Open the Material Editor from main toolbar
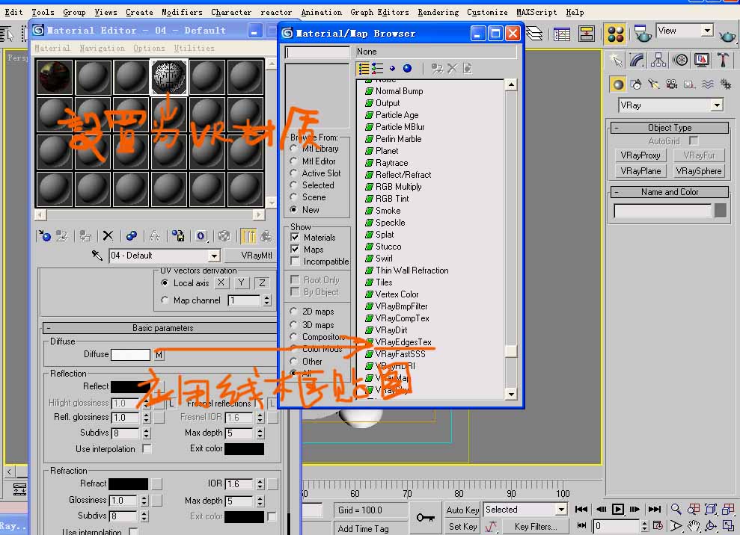Viewport: 740px width, 535px height. click(x=616, y=34)
